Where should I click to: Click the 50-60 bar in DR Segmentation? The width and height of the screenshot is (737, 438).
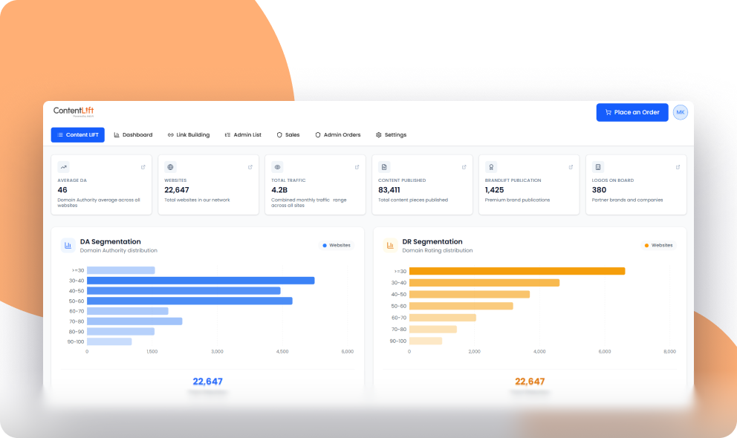pyautogui.click(x=461, y=306)
